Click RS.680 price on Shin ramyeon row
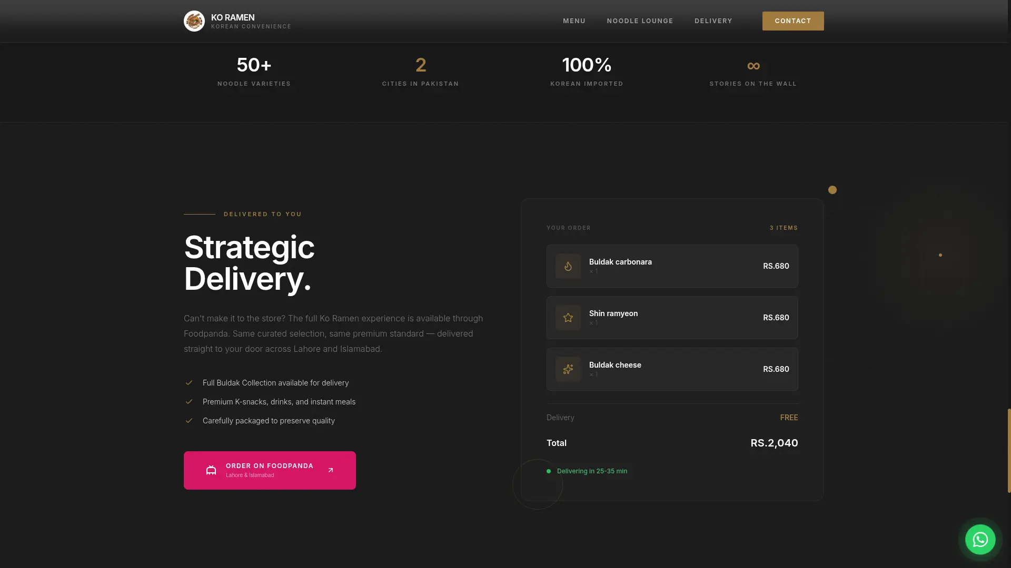This screenshot has height=568, width=1011. pyautogui.click(x=776, y=318)
